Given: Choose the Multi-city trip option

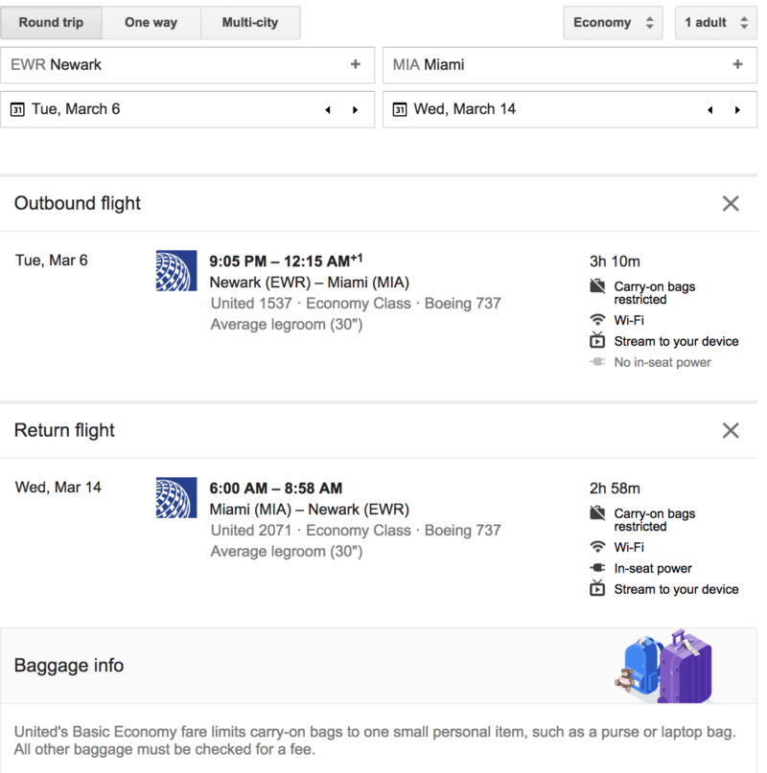Looking at the screenshot, I should pyautogui.click(x=250, y=22).
